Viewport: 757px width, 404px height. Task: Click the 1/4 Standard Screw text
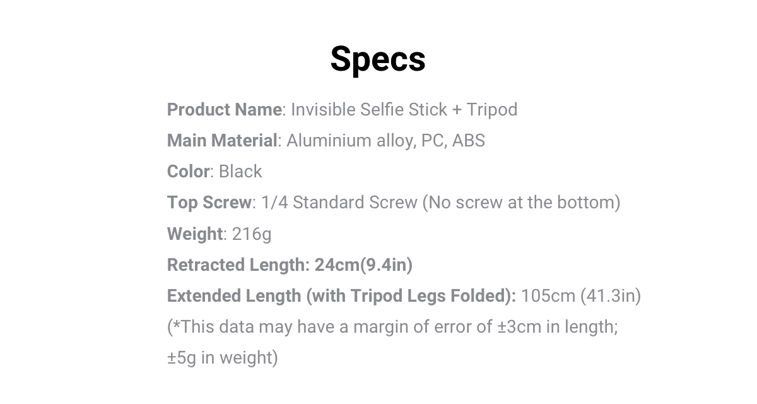pyautogui.click(x=339, y=203)
